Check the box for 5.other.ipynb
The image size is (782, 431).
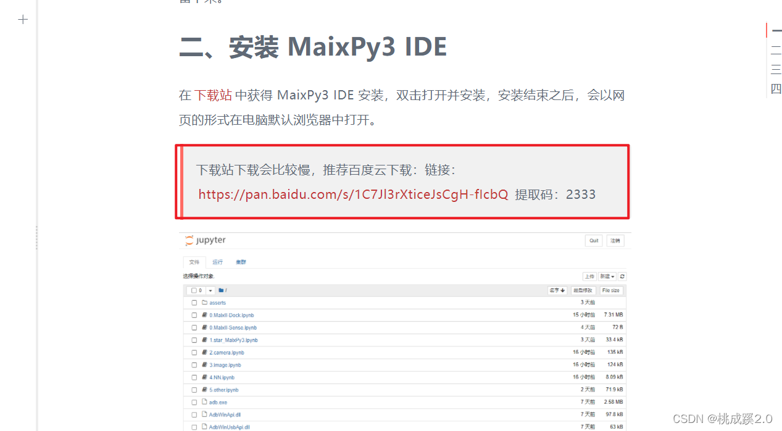tap(194, 390)
